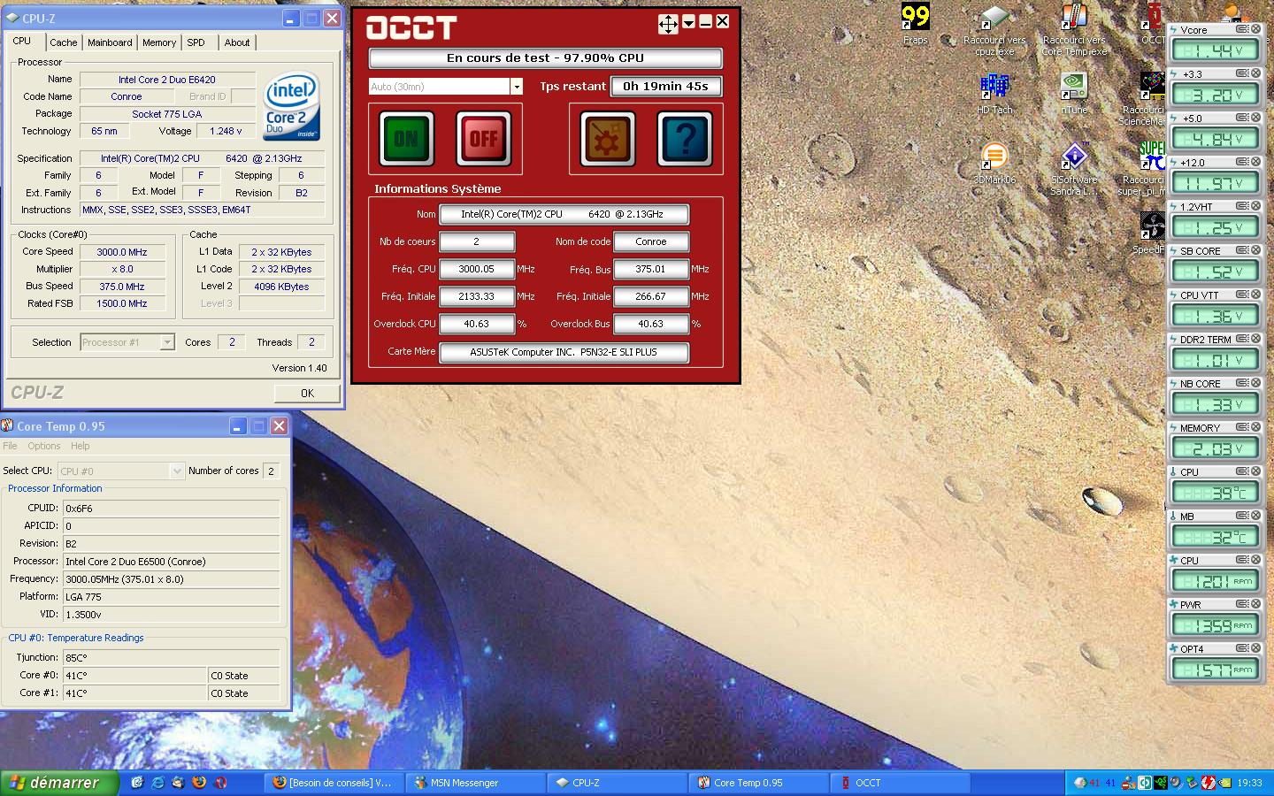Open OCCT settings gear icon
Image resolution: width=1274 pixels, height=796 pixels.
608,139
